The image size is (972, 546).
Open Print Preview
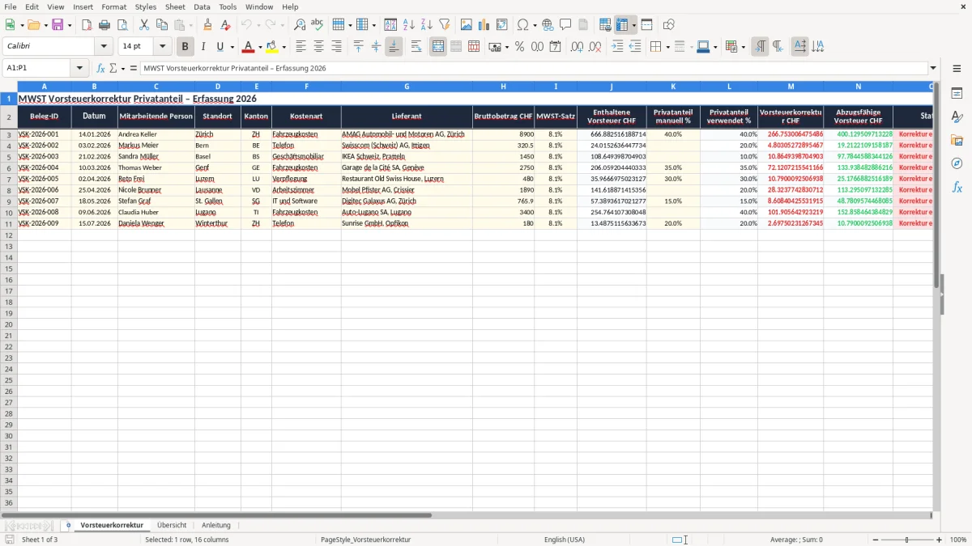click(122, 25)
